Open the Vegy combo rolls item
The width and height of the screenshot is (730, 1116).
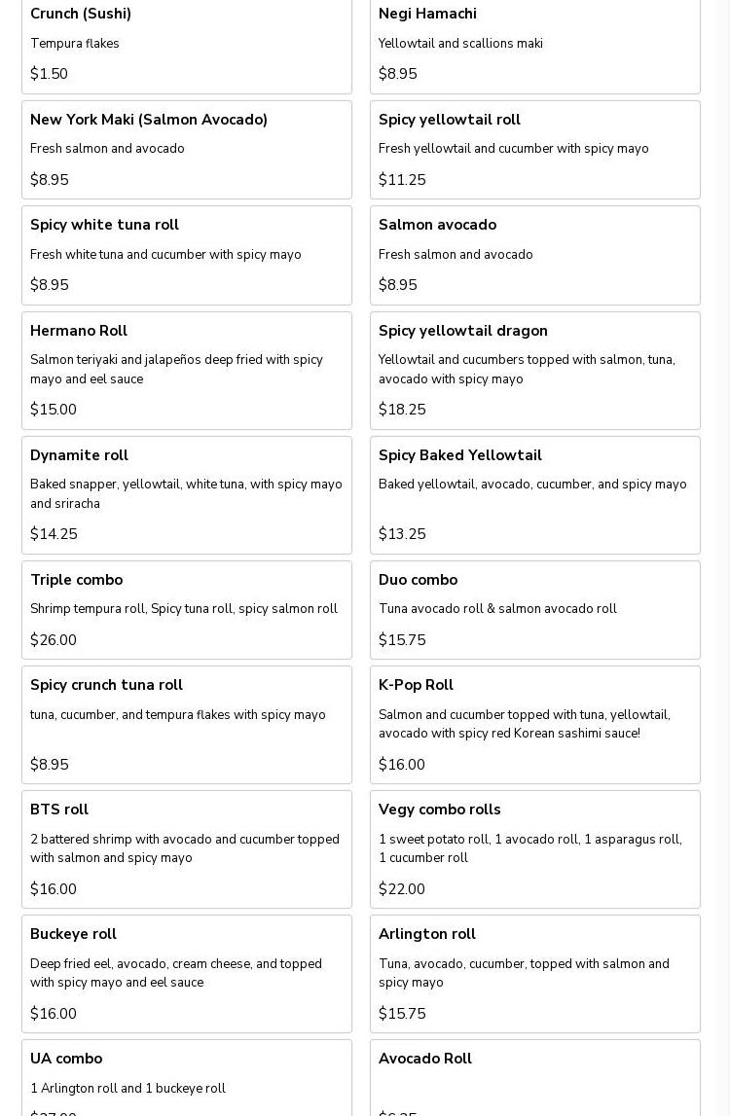[534, 849]
